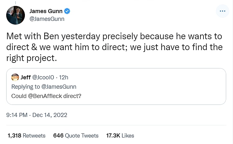View the 1,318 Retweets list

(x=26, y=136)
